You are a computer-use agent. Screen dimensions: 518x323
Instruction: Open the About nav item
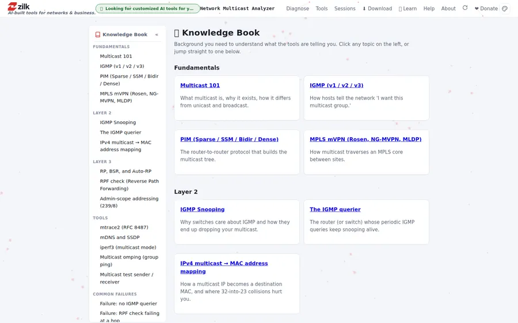tap(448, 9)
